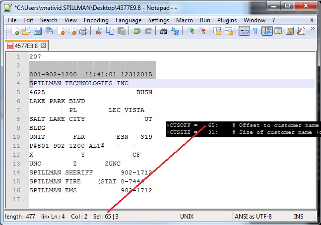The width and height of the screenshot is (321, 225).
Task: Open the Edit menu
Action: pyautogui.click(x=28, y=20)
